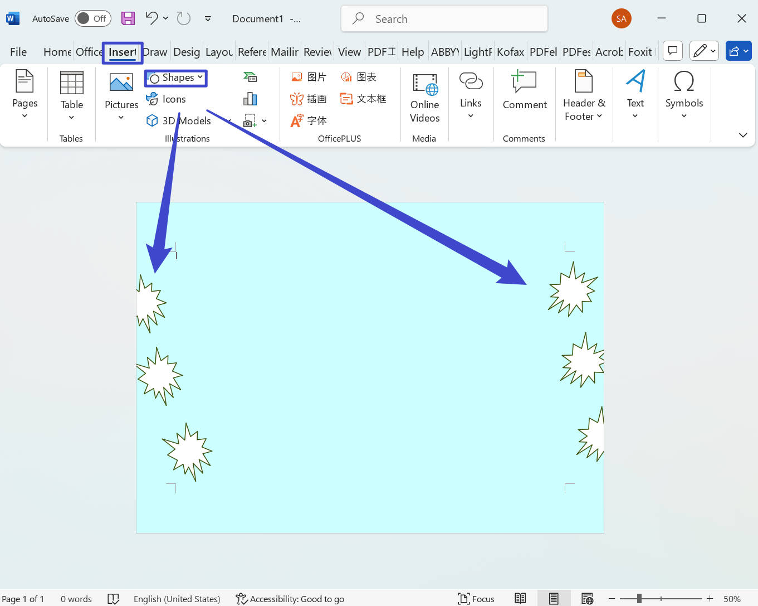Open the Symbols omega icon
Image resolution: width=758 pixels, height=606 pixels.
coord(684,81)
